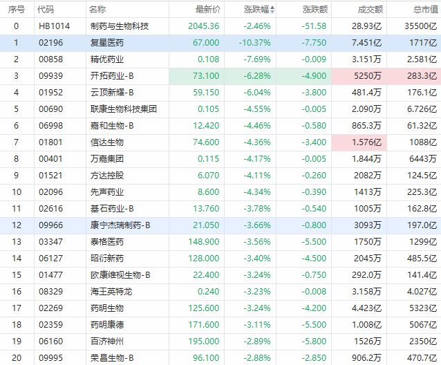
Task: Open stock 信达生物
Action: (107, 142)
